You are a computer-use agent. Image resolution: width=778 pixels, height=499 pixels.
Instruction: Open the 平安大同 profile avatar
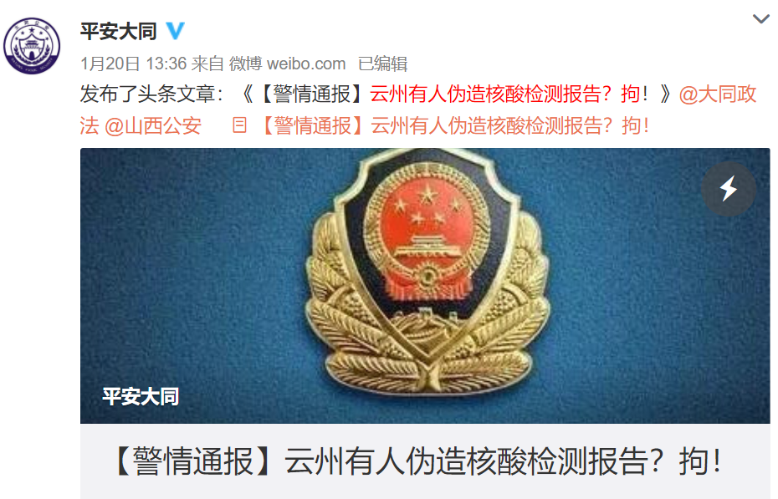(32, 46)
